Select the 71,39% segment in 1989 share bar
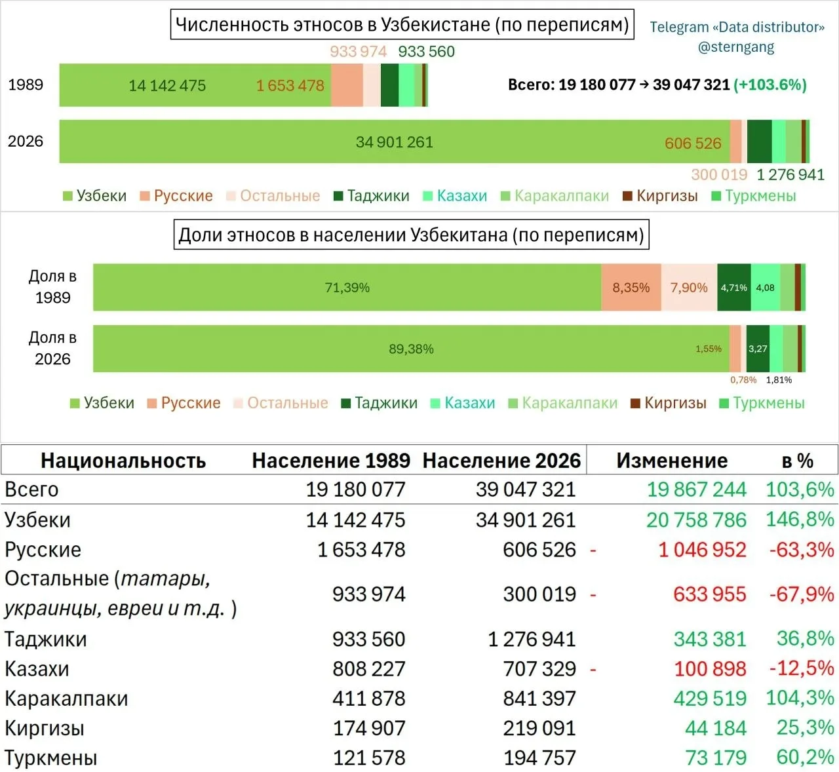This screenshot has height=772, width=839. (347, 287)
